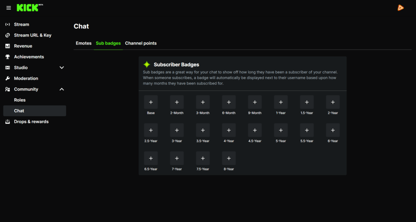Upload a 2-Month sub badge

pos(177,102)
